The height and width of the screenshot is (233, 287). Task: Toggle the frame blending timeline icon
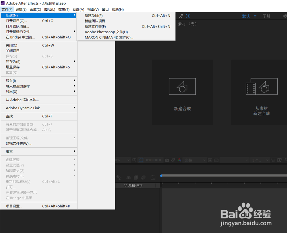pos(136,177)
